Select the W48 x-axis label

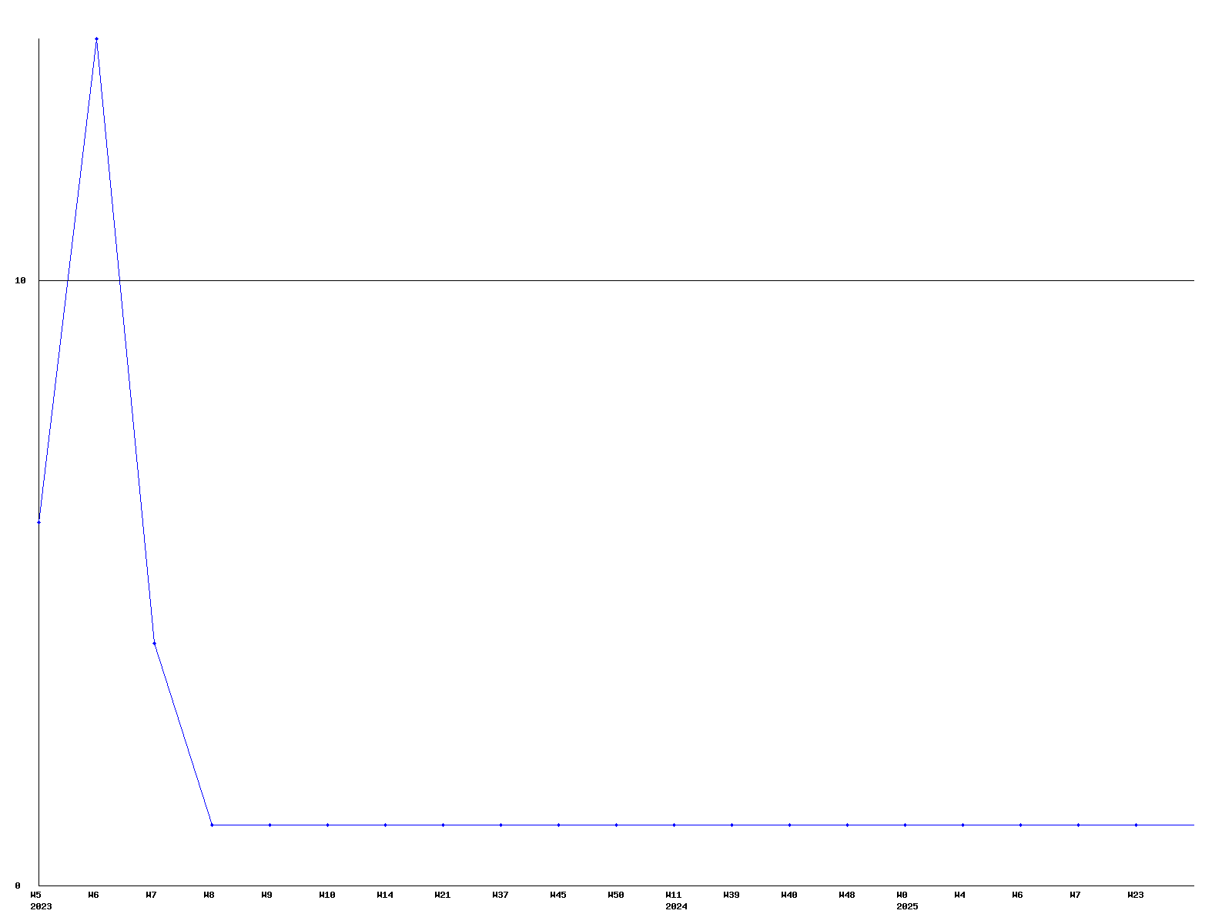[847, 895]
